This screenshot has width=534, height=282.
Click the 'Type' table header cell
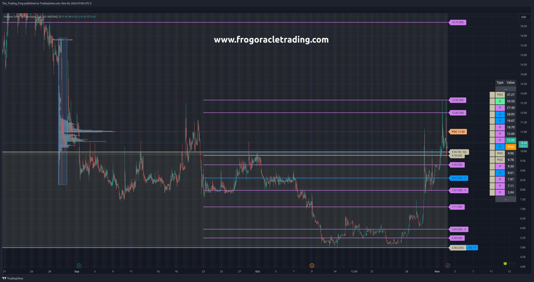coord(500,82)
